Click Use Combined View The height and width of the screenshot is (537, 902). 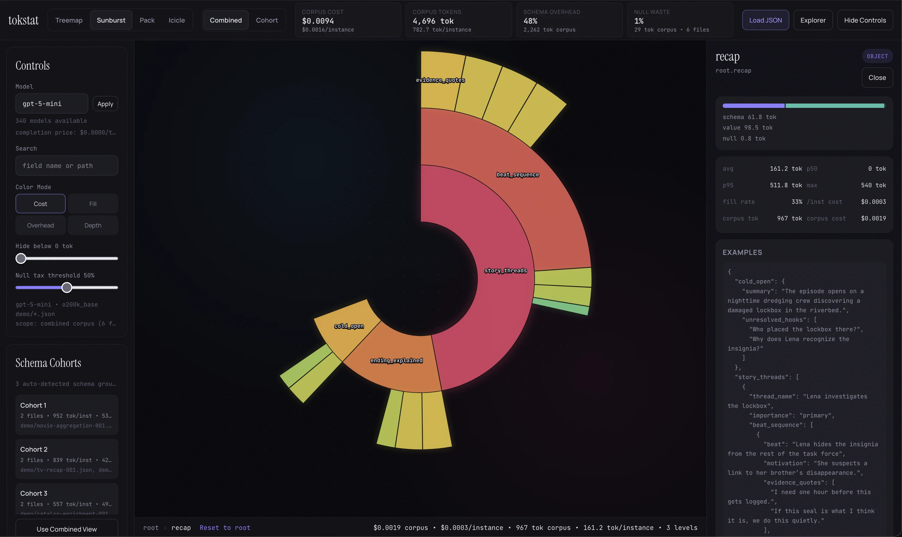(x=67, y=529)
